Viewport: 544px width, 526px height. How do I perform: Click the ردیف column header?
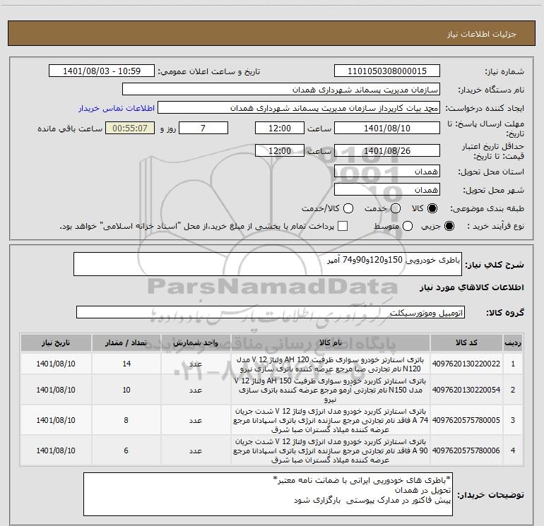tap(513, 342)
